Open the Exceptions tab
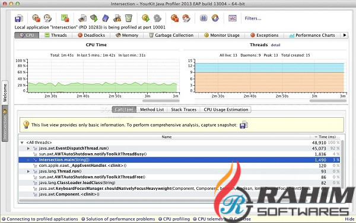 264,35
